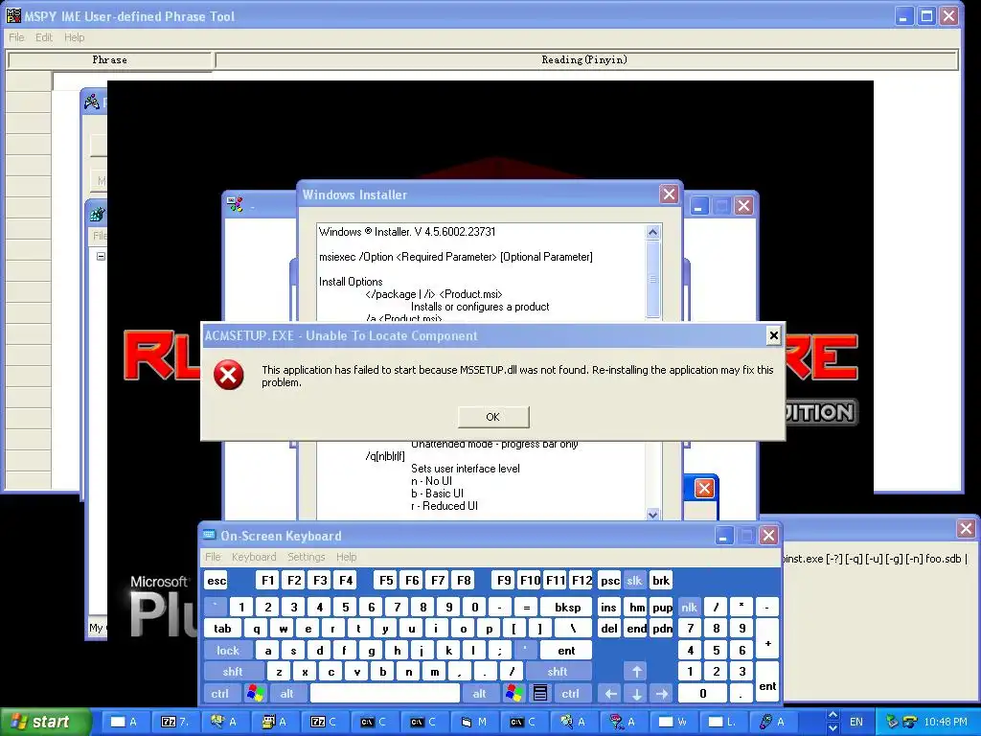
Task: Open Help menu in MSPY Phrase Tool
Action: pos(74,37)
